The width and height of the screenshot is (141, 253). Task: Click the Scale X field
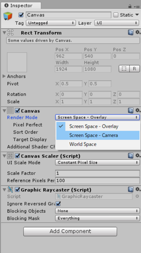coord(71,102)
